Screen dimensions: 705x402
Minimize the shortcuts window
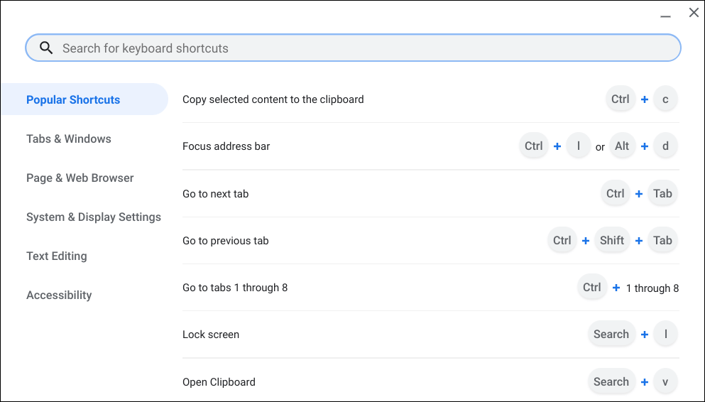point(665,14)
